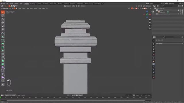Jump to the end frame
Image resolution: width=184 pixels, height=103 pixels.
(x=82, y=95)
